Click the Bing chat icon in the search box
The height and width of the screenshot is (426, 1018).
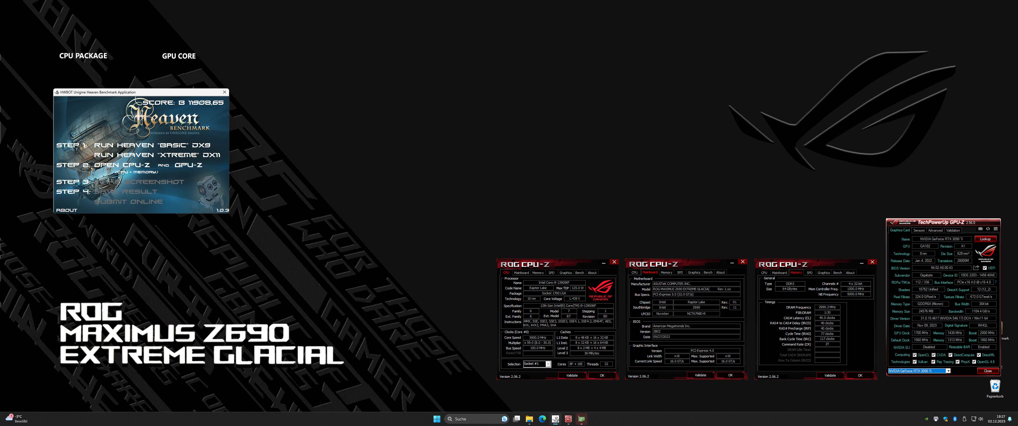(504, 419)
